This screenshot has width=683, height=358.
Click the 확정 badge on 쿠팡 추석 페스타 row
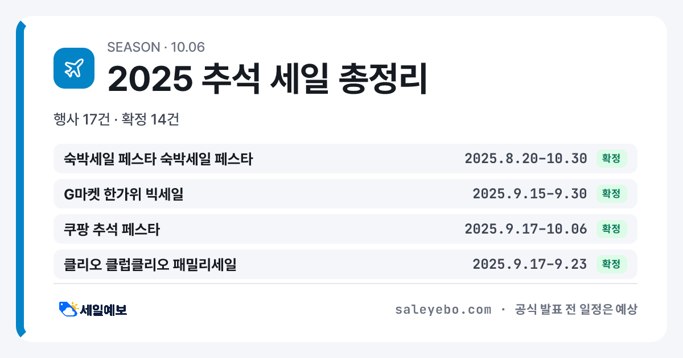point(611,229)
